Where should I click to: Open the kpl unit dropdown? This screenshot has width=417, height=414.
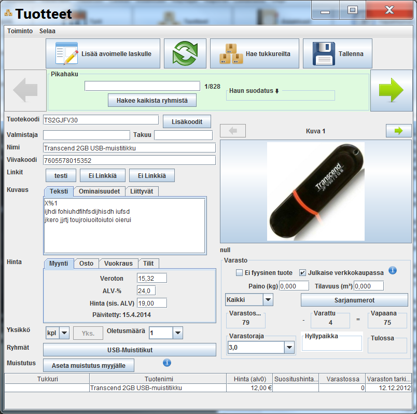[x=64, y=333]
